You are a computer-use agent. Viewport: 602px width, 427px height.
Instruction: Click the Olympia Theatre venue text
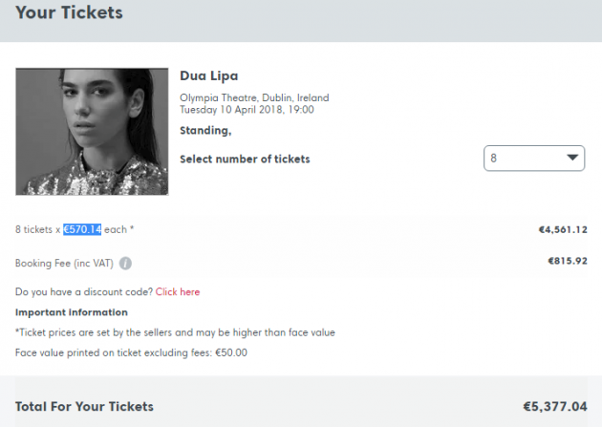pos(253,97)
